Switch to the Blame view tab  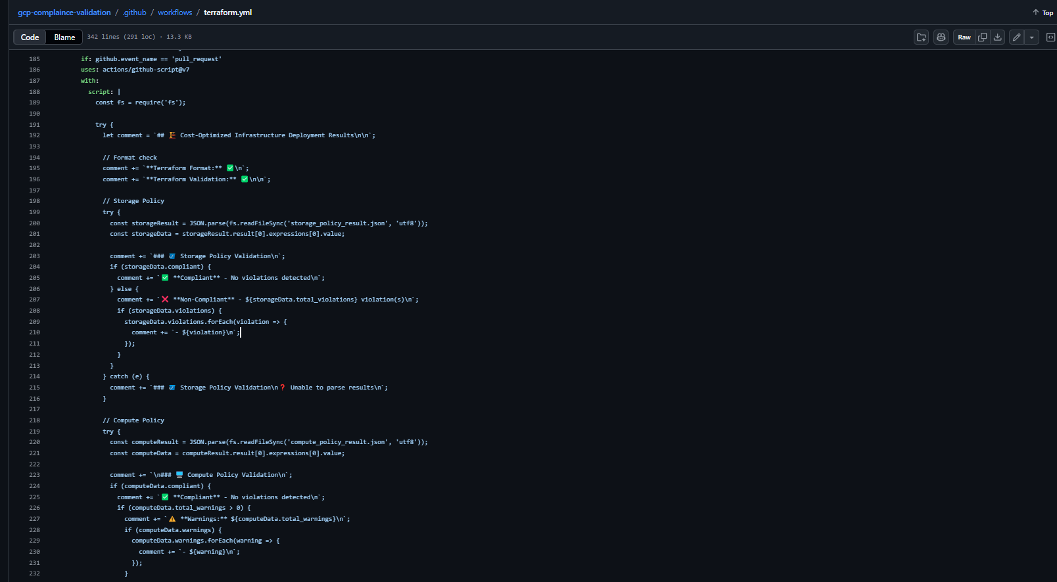click(x=64, y=37)
